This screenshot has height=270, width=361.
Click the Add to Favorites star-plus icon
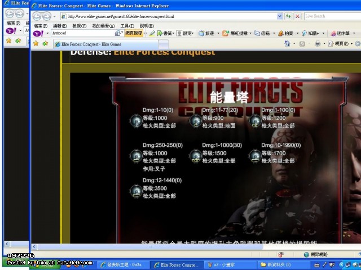(x=45, y=43)
